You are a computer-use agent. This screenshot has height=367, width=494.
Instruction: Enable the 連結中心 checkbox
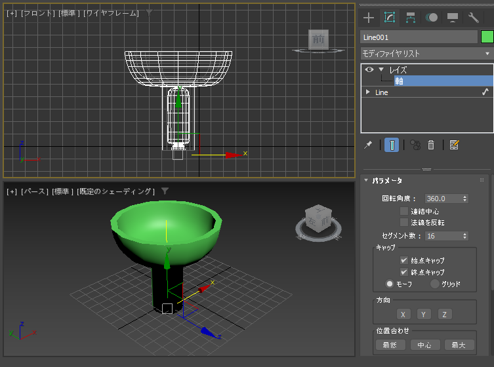(x=404, y=211)
